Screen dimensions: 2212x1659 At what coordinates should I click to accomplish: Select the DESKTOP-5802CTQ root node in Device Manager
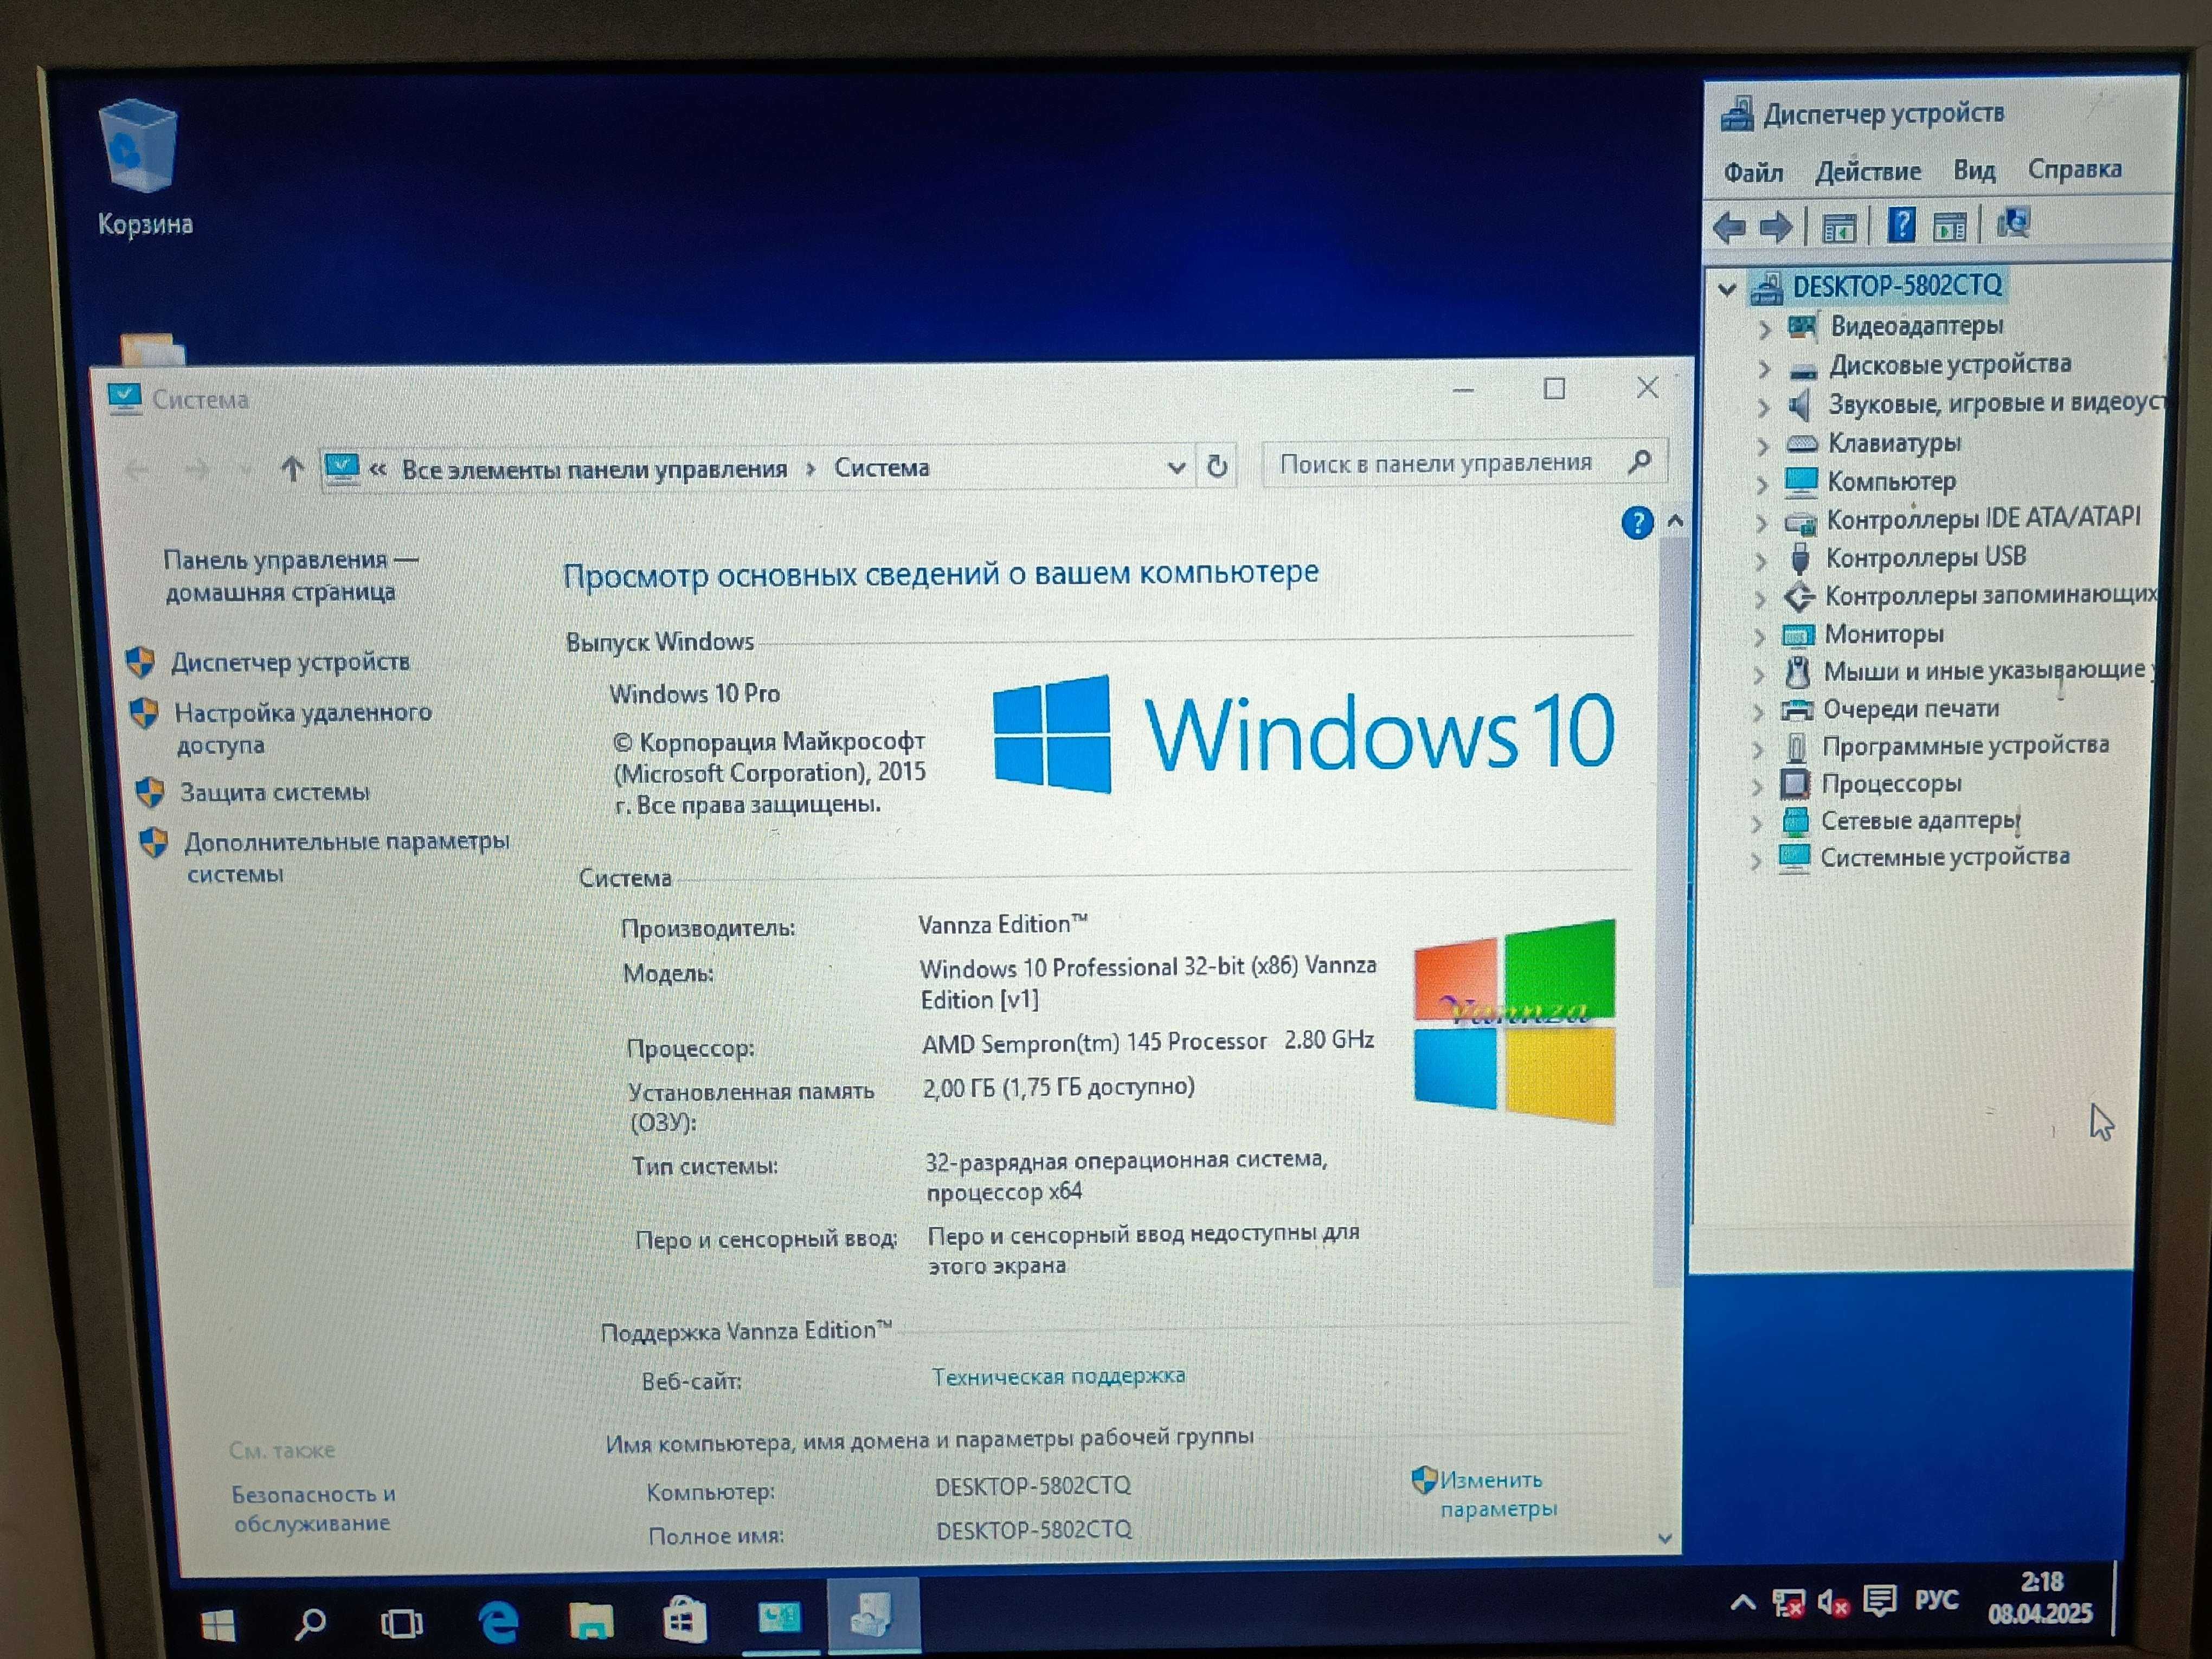click(1896, 286)
